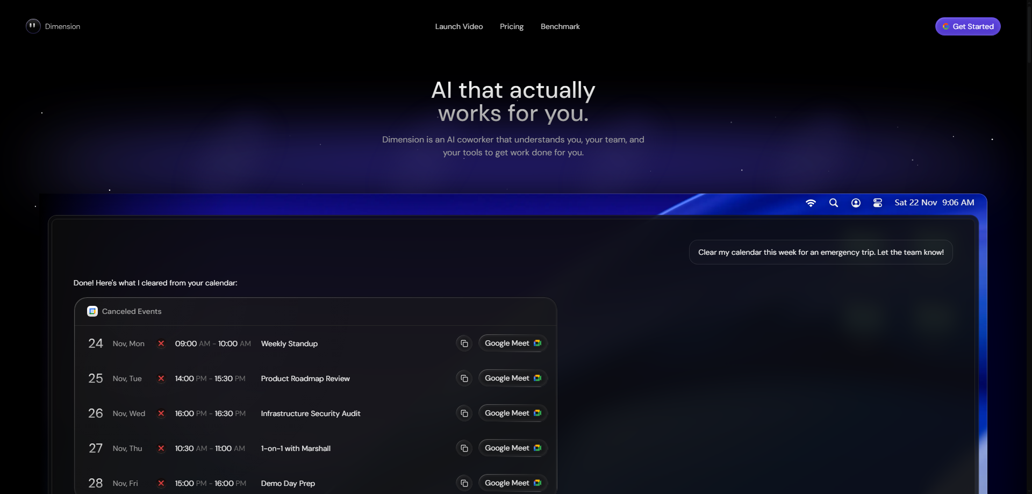Click the red X beside 1-on-1 with Marshall
The height and width of the screenshot is (494, 1032).
(x=161, y=448)
